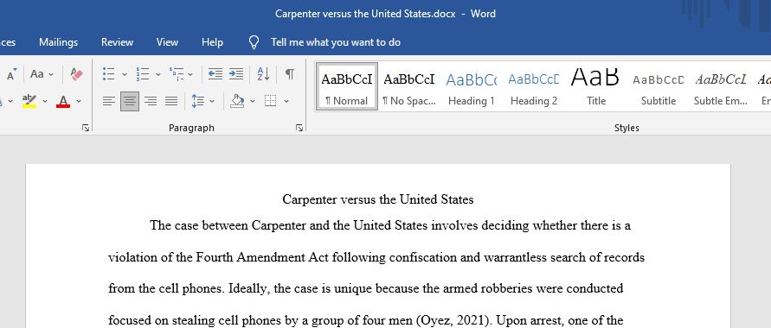Click the Sort A-Z icon
The height and width of the screenshot is (328, 771).
pyautogui.click(x=263, y=74)
